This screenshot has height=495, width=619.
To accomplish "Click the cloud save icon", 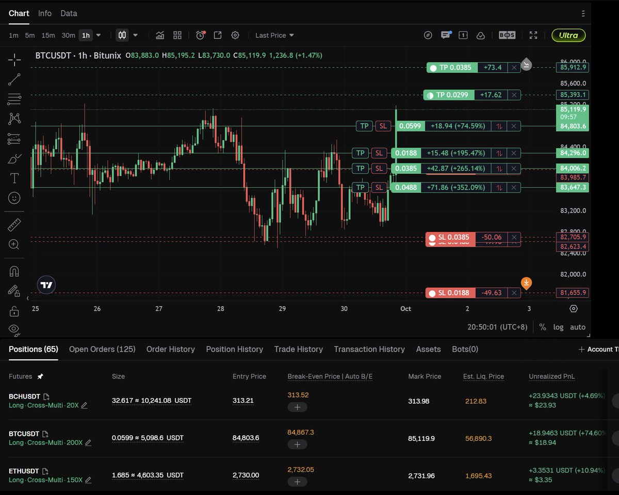I will pos(481,35).
